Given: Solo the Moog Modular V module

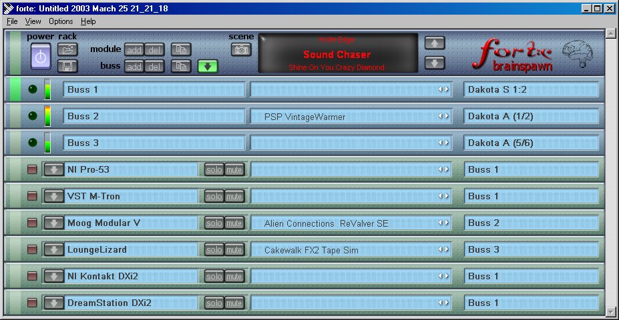Looking at the screenshot, I should [214, 223].
